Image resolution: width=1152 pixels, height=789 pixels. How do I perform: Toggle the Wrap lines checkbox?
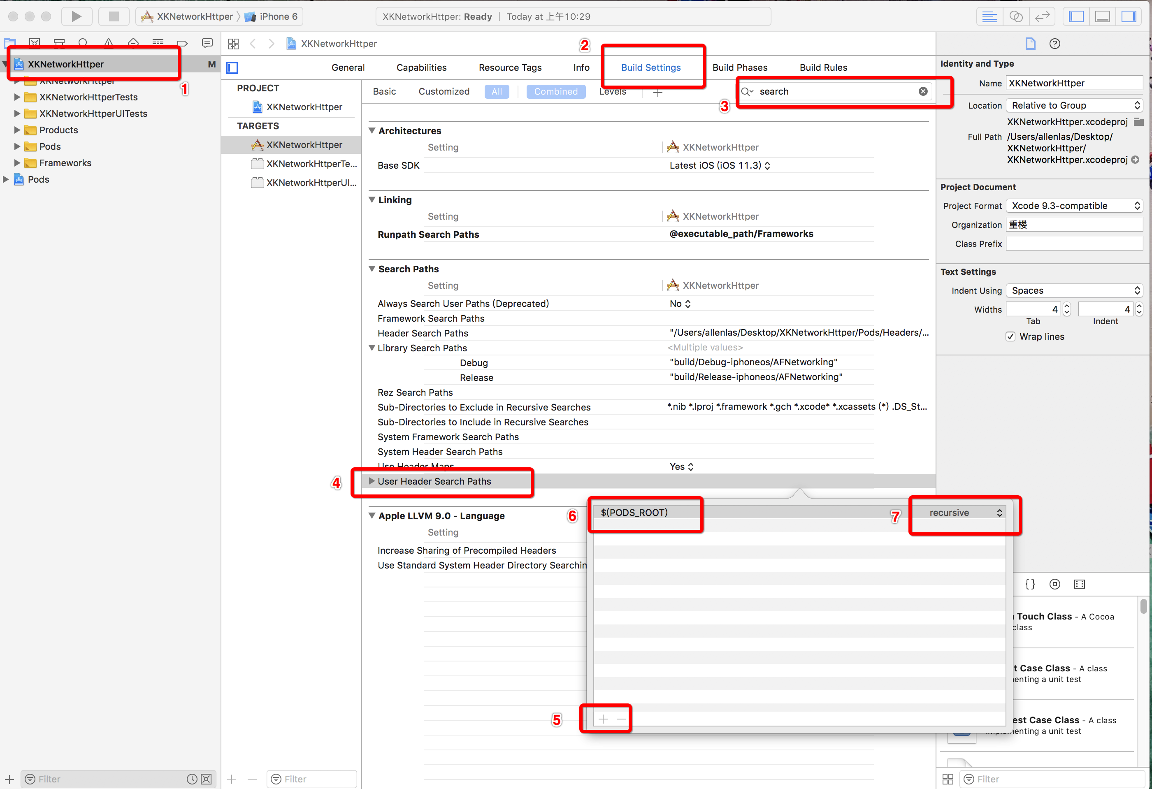[x=1010, y=336]
